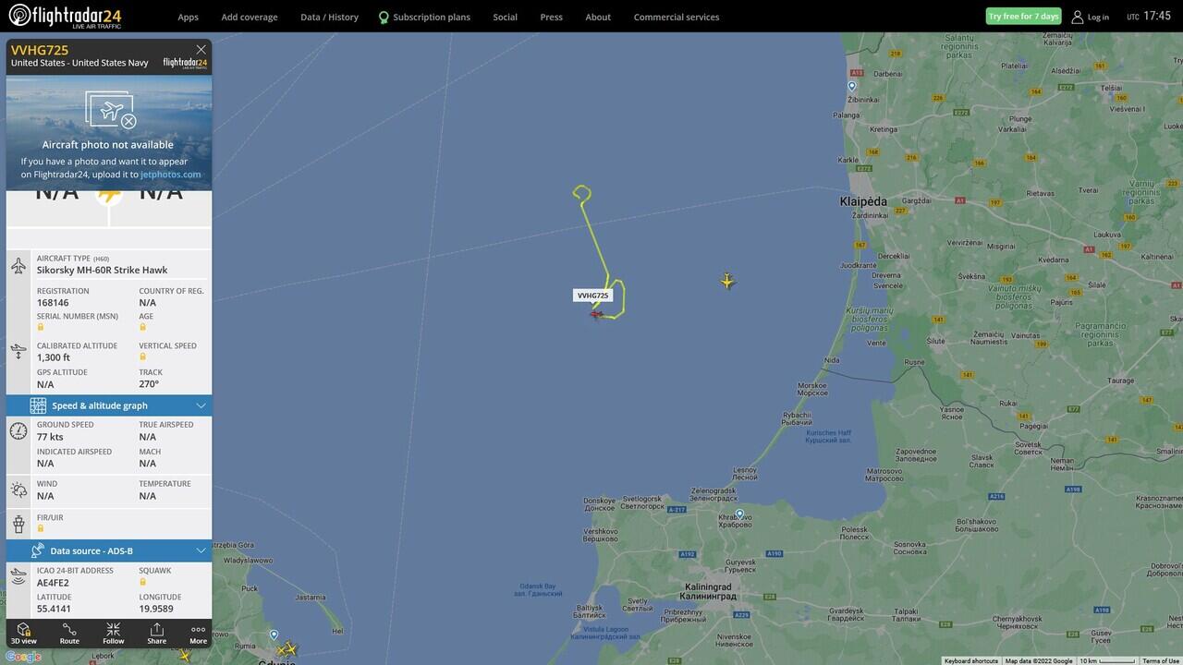The width and height of the screenshot is (1183, 665).
Task: Open the jetphotos.com link
Action: [171, 175]
